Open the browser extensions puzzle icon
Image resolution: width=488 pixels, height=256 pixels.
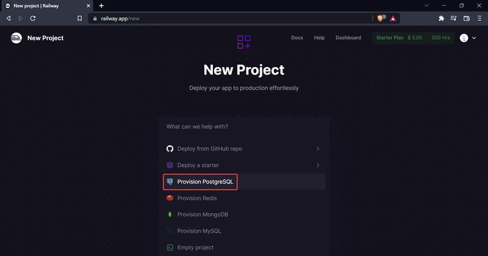(441, 18)
